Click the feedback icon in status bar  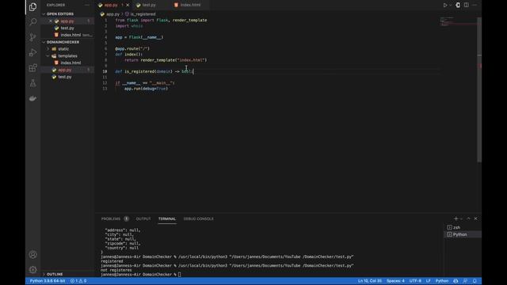pos(465,281)
